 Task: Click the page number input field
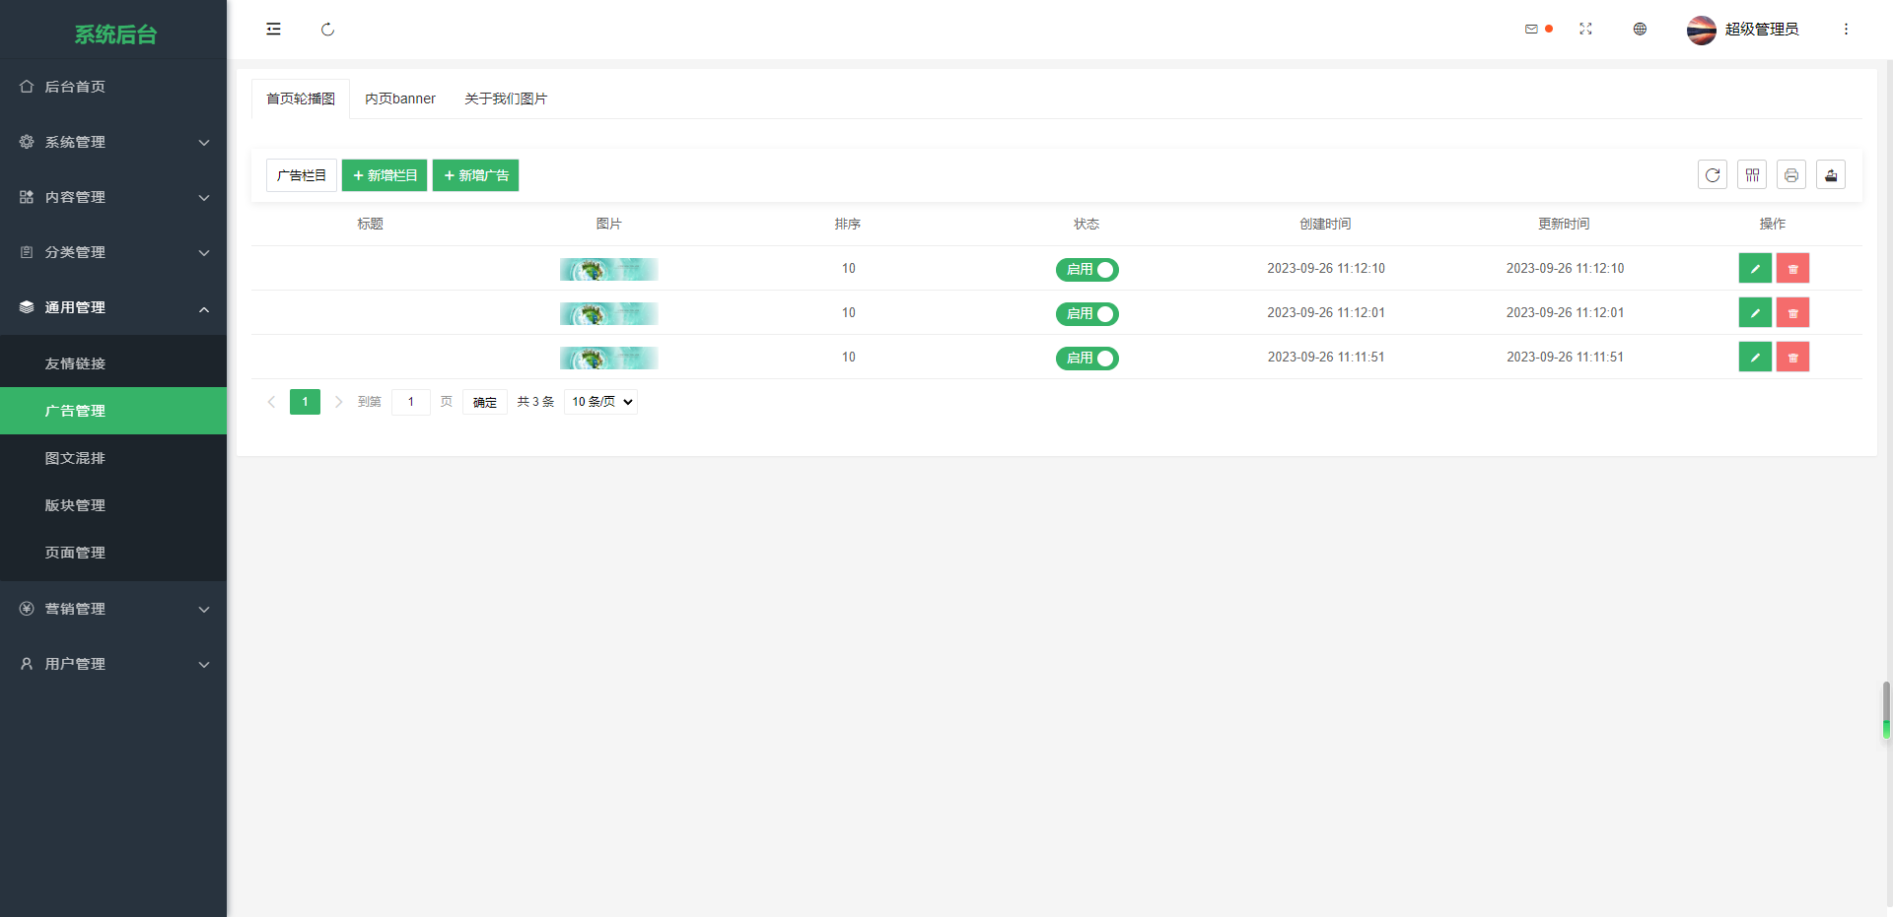point(411,402)
